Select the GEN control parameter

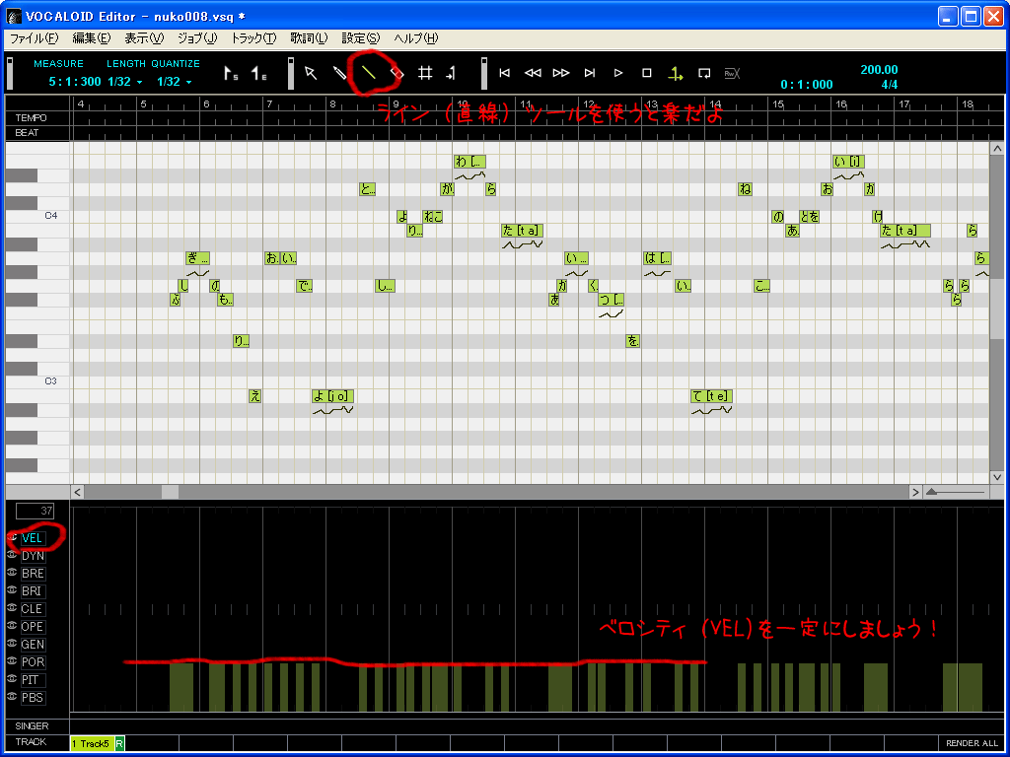click(33, 645)
